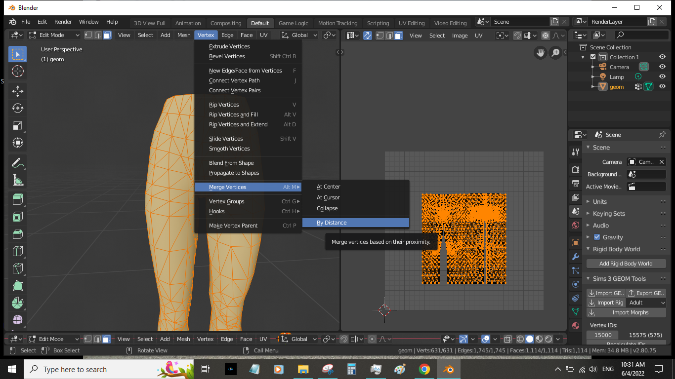Viewport: 675px width, 379px height.
Task: Click the Import Rig button
Action: click(x=606, y=303)
